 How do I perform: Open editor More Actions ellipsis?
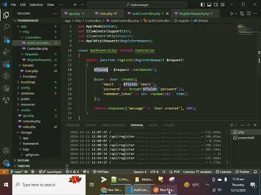click(x=255, y=14)
